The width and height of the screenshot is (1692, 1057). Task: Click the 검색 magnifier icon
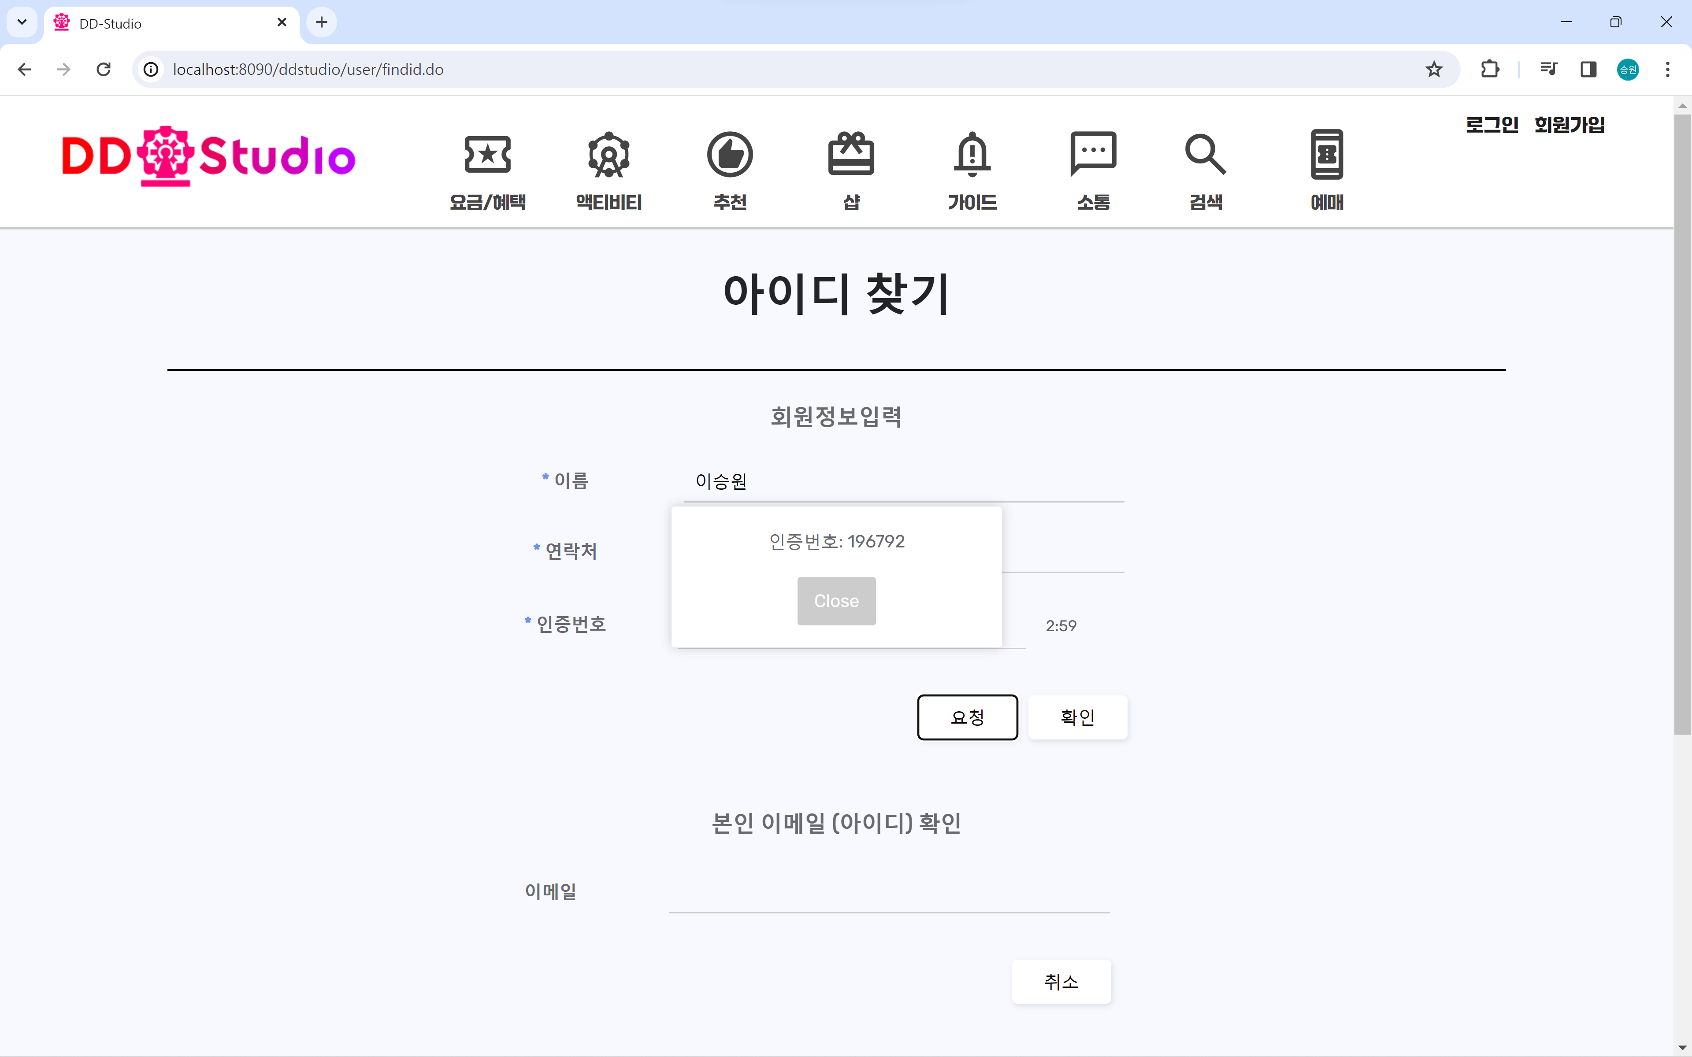(1206, 154)
